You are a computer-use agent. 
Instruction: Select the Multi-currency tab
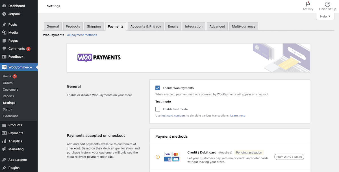coord(244,26)
